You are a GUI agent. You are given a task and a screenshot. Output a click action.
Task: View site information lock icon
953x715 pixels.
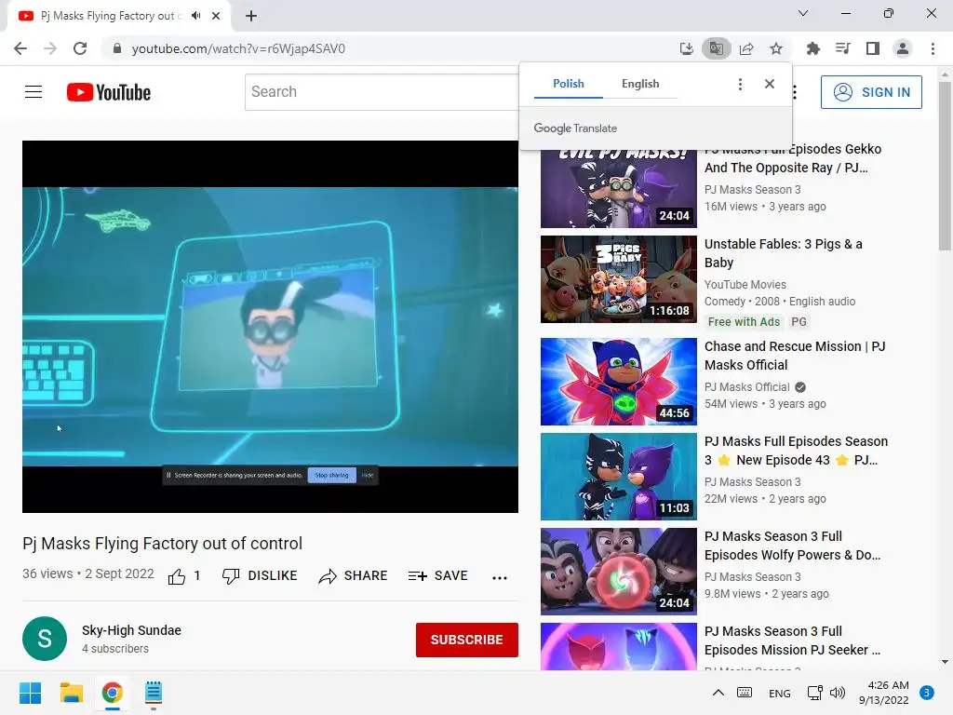click(117, 48)
